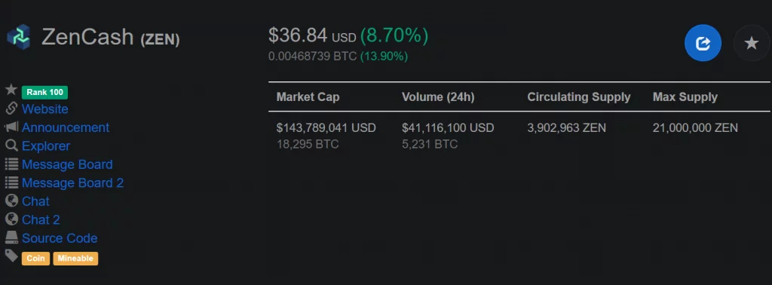The image size is (772, 285).
Task: Click the megaphone icon beside Announcement
Action: click(x=11, y=127)
